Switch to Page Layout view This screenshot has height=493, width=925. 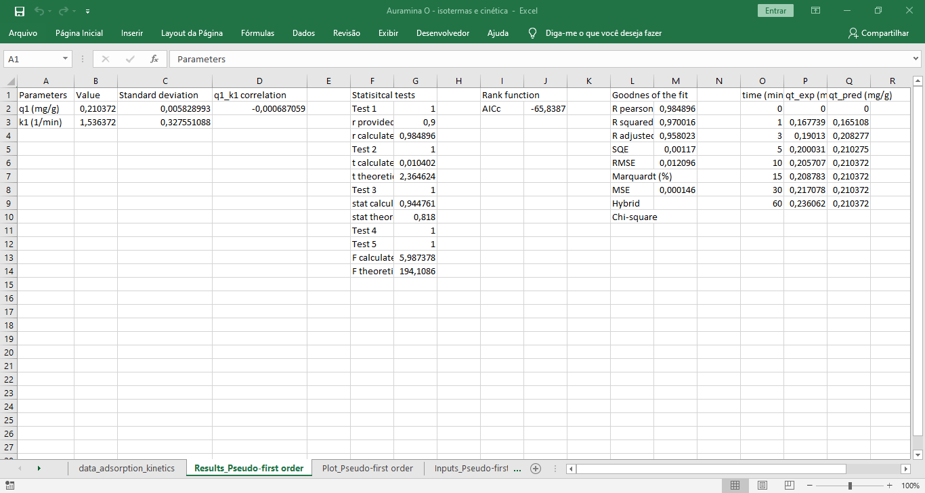pos(762,486)
